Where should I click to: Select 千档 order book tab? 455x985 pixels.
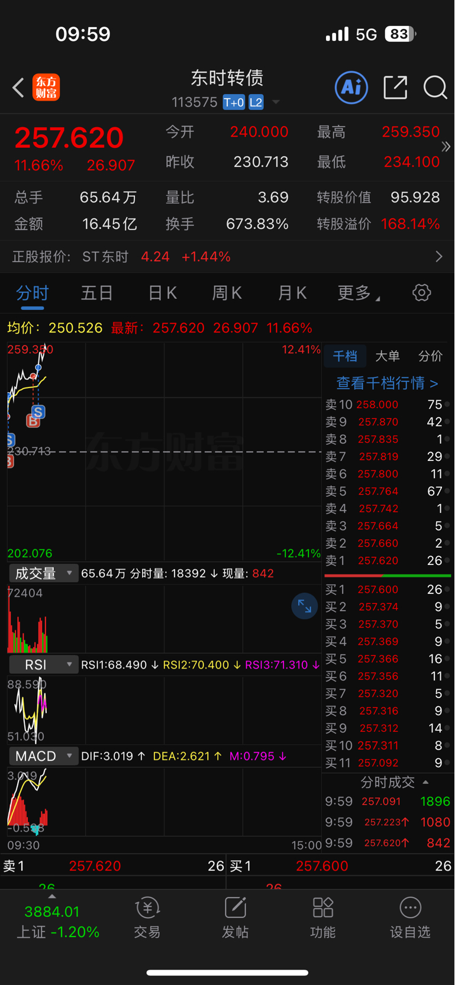click(345, 356)
